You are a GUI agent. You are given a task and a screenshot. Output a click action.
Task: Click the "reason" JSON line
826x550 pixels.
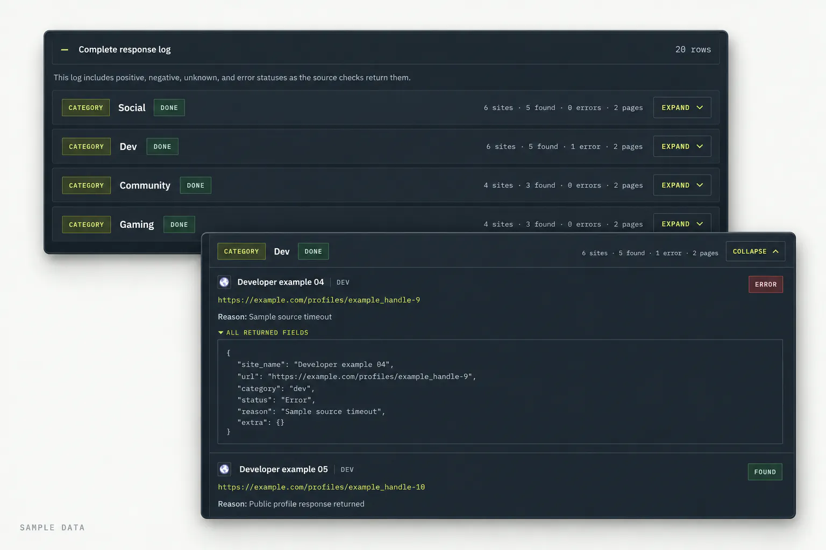coord(311,412)
